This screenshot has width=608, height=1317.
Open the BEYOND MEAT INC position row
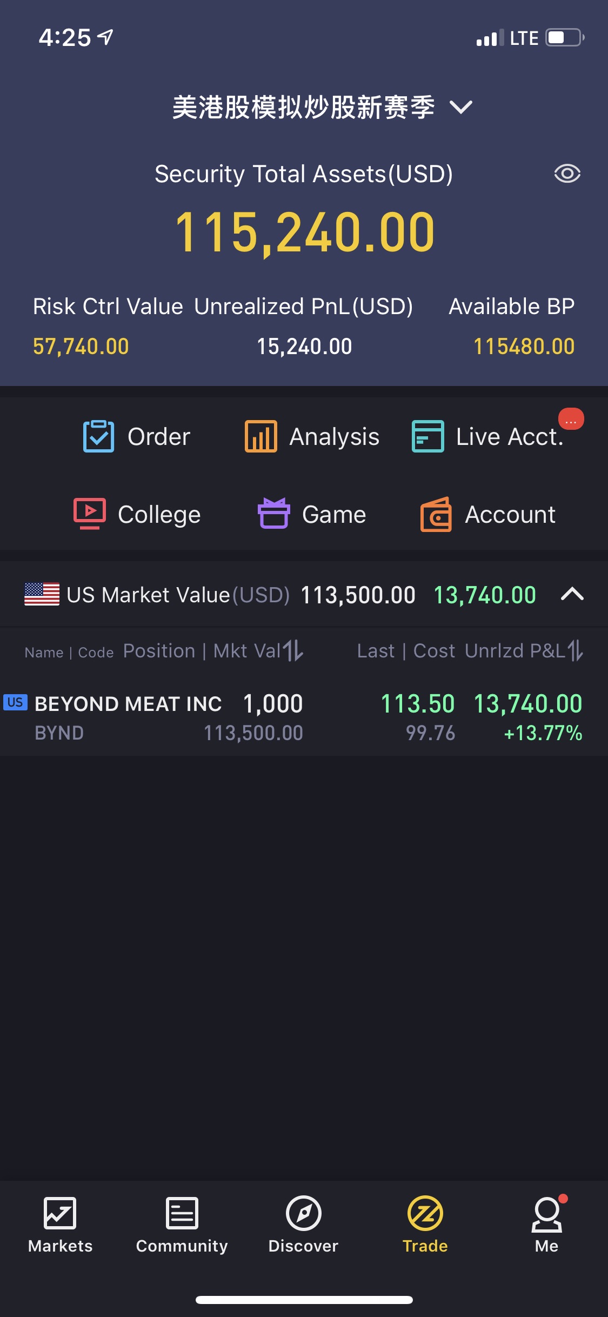pyautogui.click(x=304, y=718)
